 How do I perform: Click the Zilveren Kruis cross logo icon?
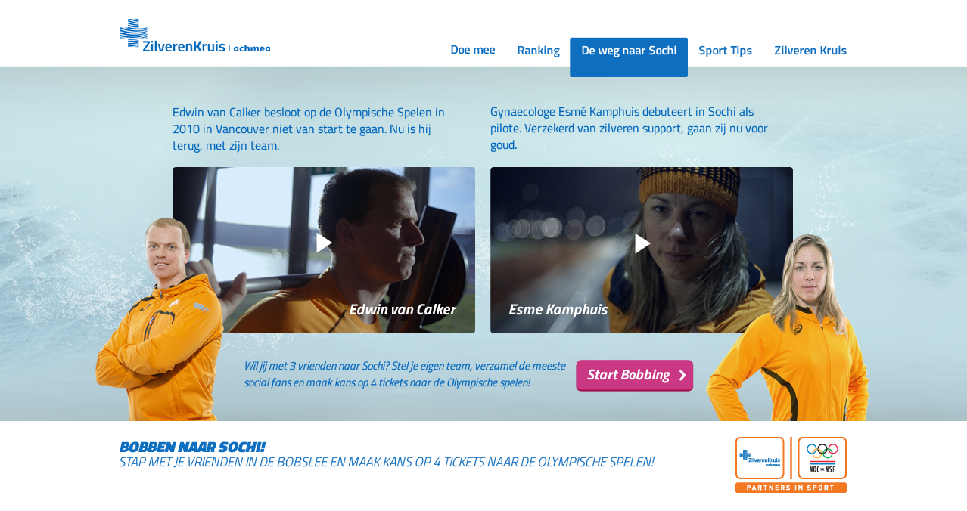(133, 33)
